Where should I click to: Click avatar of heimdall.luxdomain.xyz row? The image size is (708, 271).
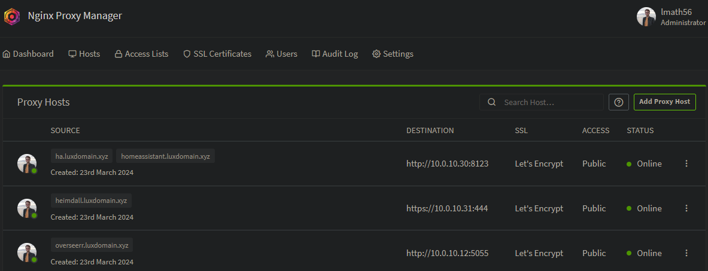tap(27, 208)
